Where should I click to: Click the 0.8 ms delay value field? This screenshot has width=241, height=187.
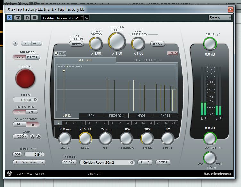65,129
